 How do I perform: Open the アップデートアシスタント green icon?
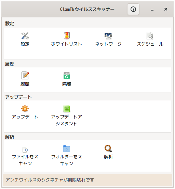click(x=67, y=109)
